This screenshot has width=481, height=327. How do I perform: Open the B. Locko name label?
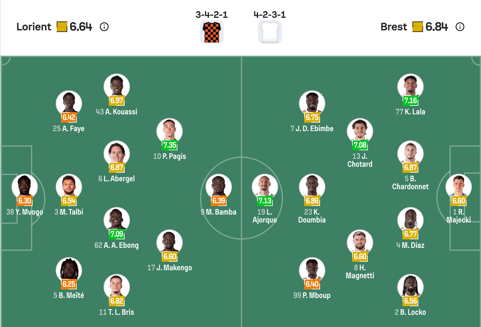[410, 312]
